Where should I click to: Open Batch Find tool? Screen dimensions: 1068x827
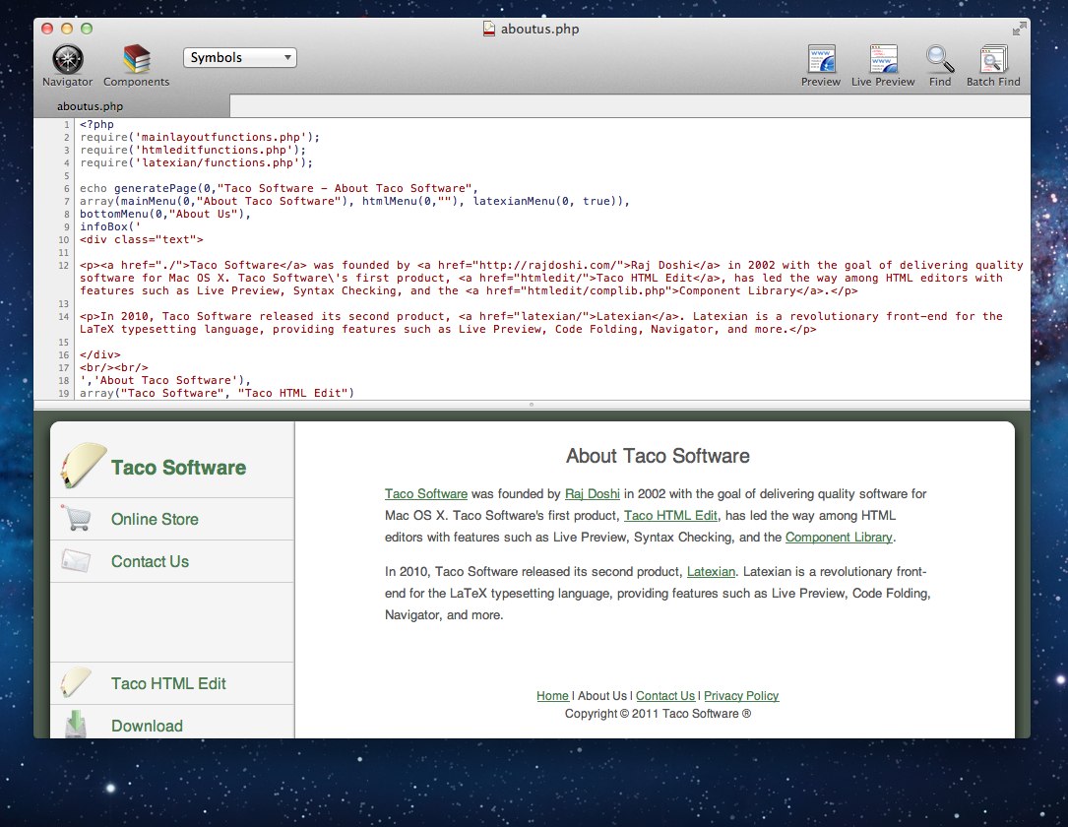pyautogui.click(x=993, y=60)
